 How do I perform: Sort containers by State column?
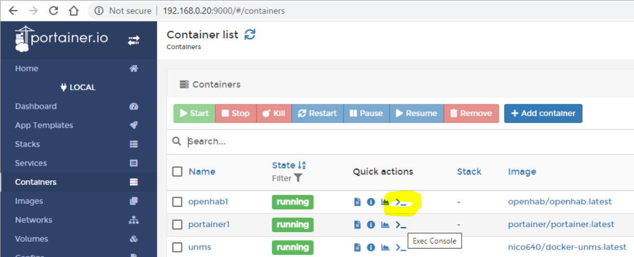click(289, 165)
